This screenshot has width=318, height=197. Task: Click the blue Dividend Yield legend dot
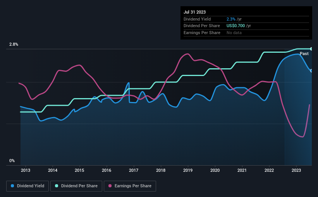point(12,186)
